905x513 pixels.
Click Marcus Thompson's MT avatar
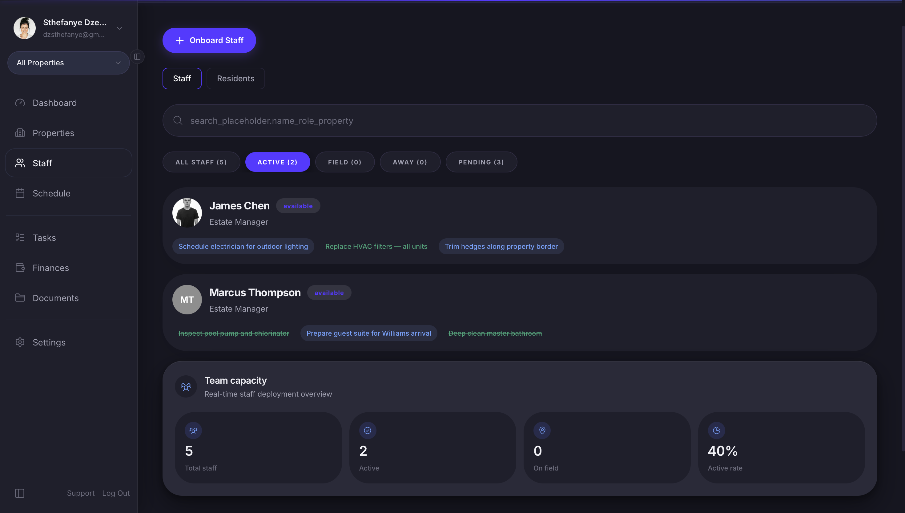187,300
